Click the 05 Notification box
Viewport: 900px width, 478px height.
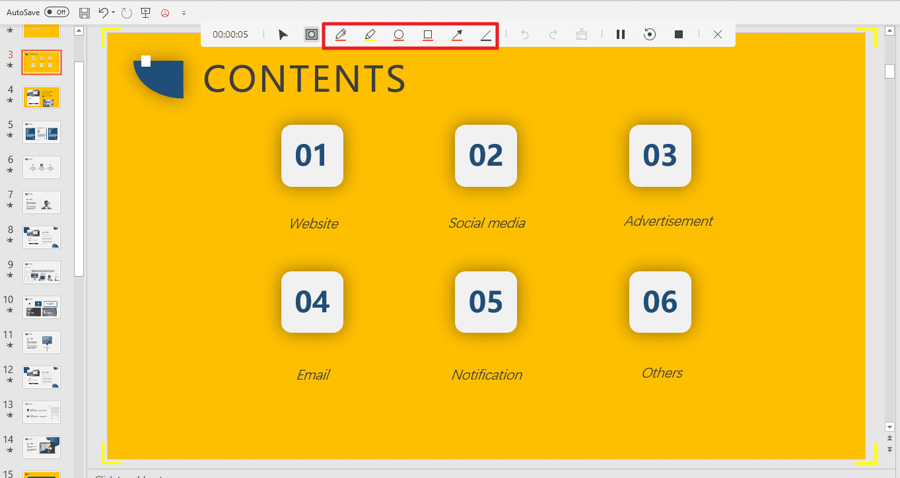pyautogui.click(x=486, y=302)
